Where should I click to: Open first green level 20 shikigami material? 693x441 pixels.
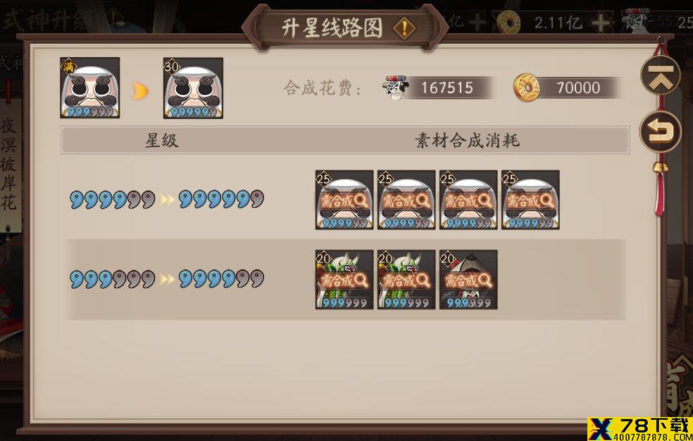(344, 279)
